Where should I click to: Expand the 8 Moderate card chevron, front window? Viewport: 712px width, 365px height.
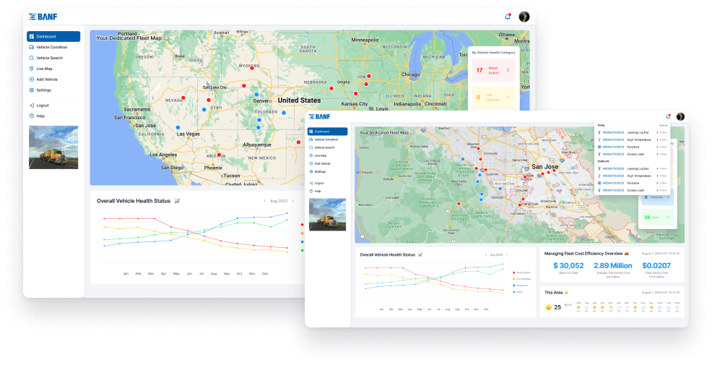pyautogui.click(x=668, y=197)
